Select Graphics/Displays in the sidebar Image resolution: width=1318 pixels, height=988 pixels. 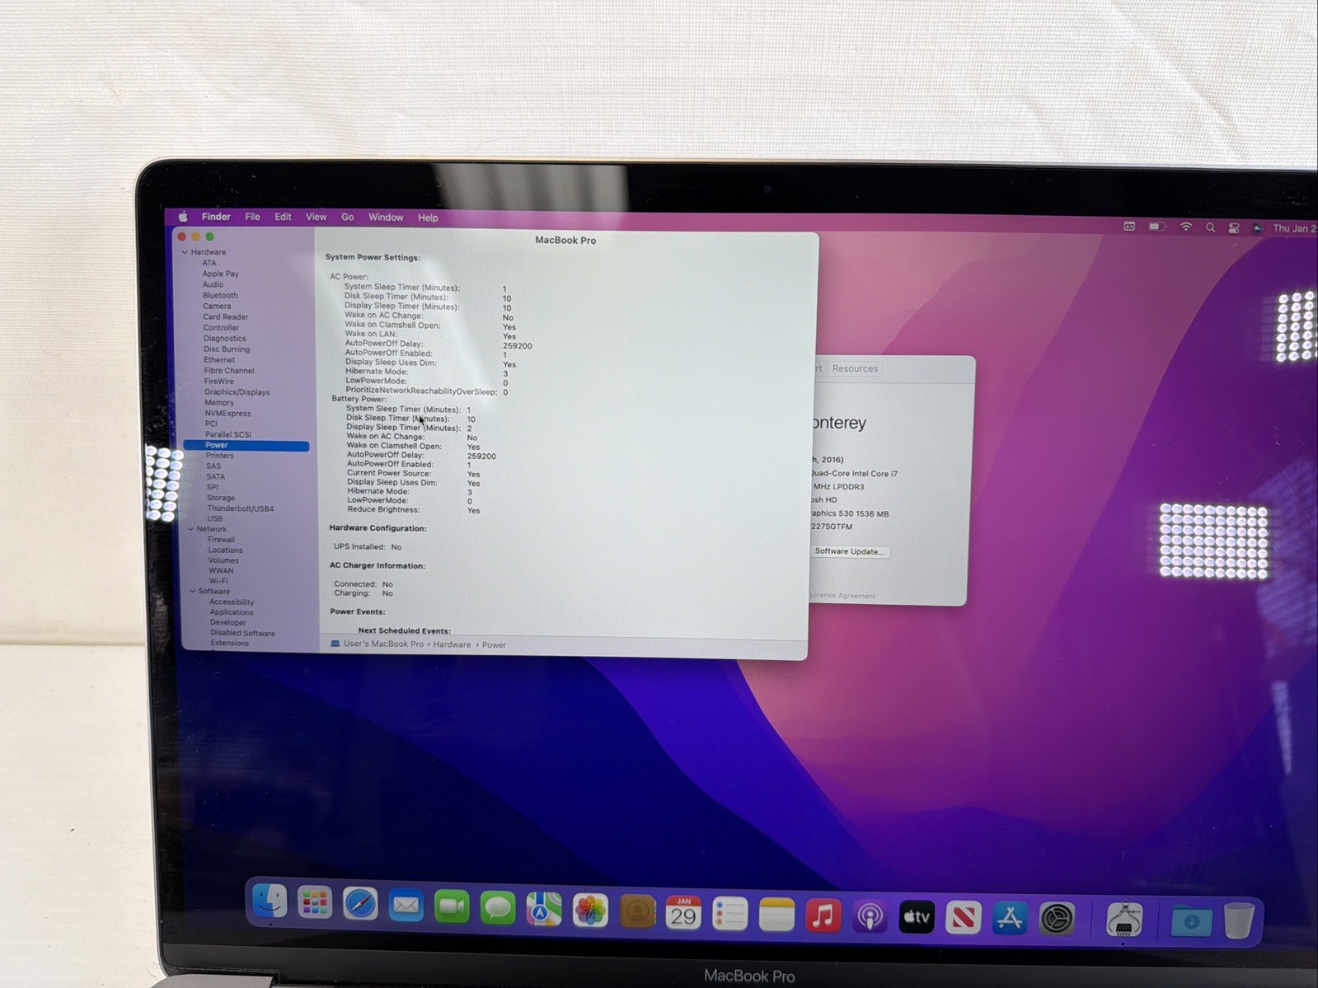pyautogui.click(x=237, y=392)
